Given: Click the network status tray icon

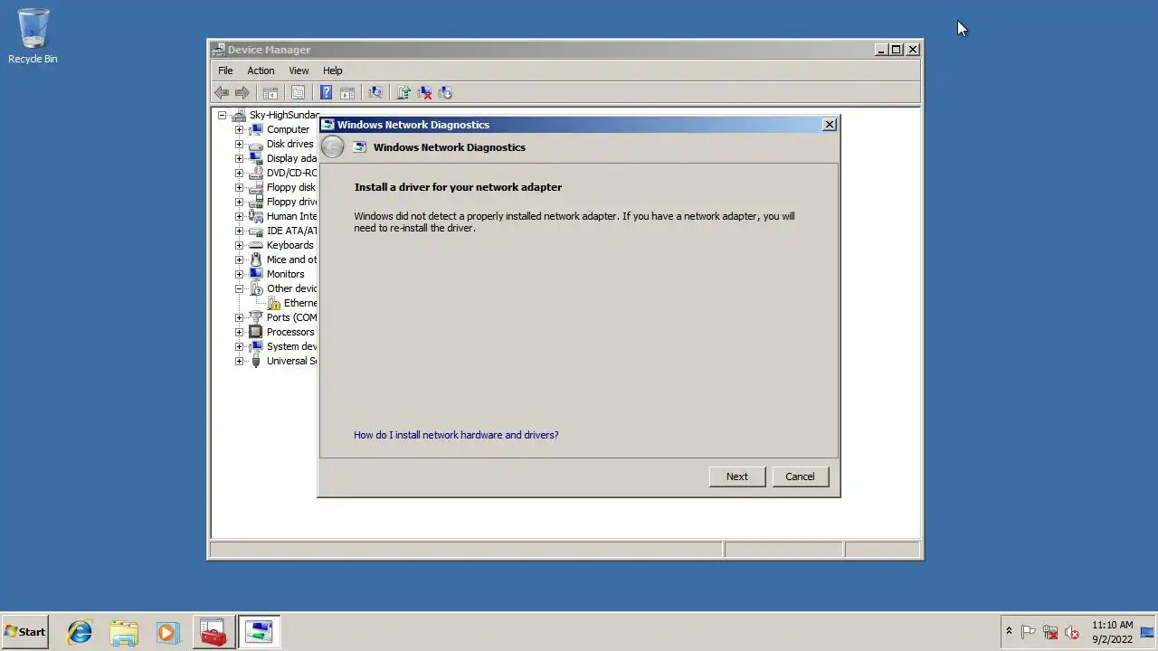Looking at the screenshot, I should point(1050,632).
